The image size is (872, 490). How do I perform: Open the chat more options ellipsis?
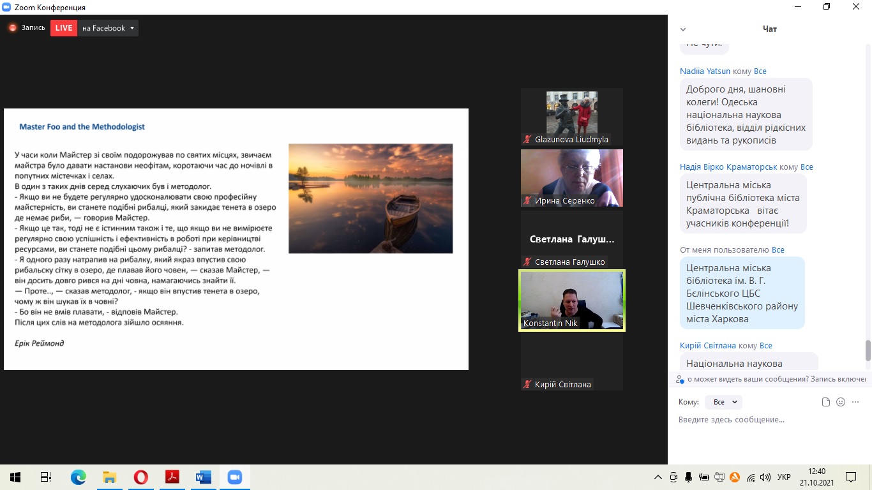coord(855,402)
